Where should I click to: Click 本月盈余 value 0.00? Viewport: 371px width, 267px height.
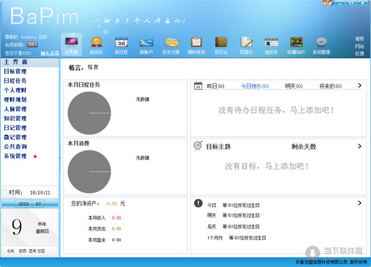point(116,240)
